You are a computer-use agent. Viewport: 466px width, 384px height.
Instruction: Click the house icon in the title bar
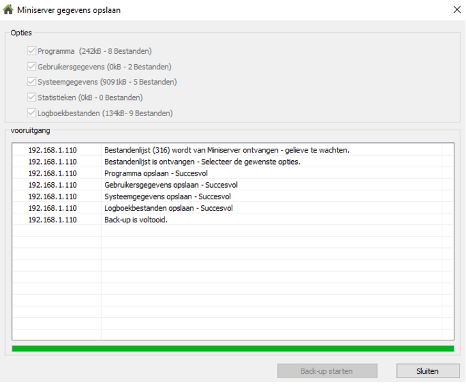8,10
